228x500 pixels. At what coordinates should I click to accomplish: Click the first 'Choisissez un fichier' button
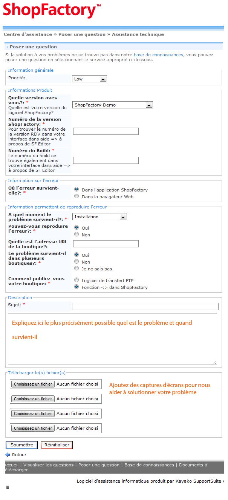pos(33,384)
